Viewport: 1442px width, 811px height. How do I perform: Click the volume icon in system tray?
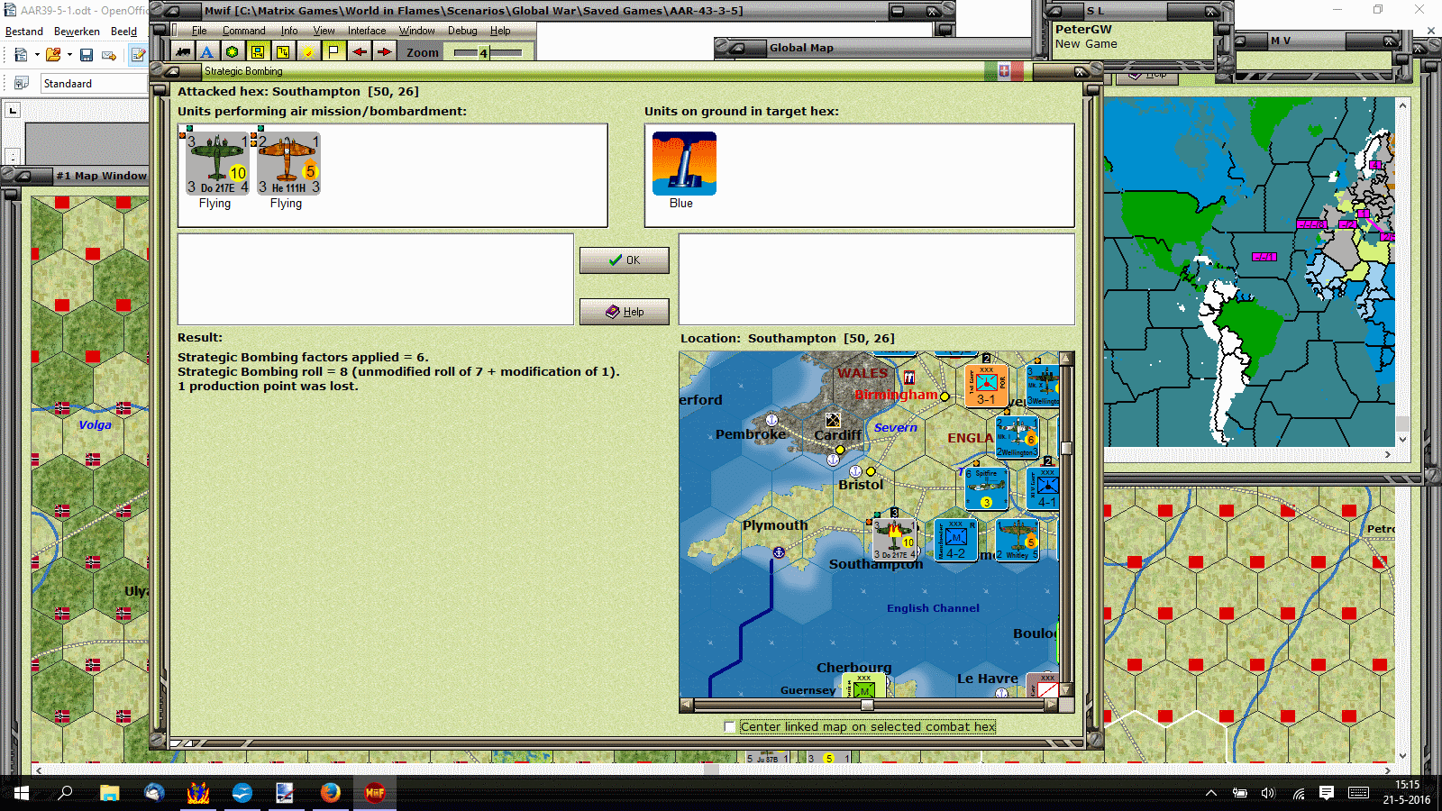(x=1269, y=793)
